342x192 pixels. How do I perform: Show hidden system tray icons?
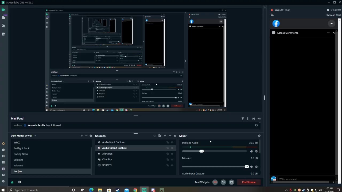286,190
